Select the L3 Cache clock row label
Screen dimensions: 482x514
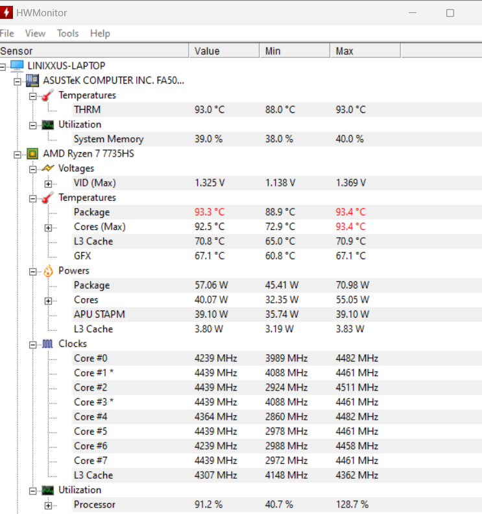93,475
